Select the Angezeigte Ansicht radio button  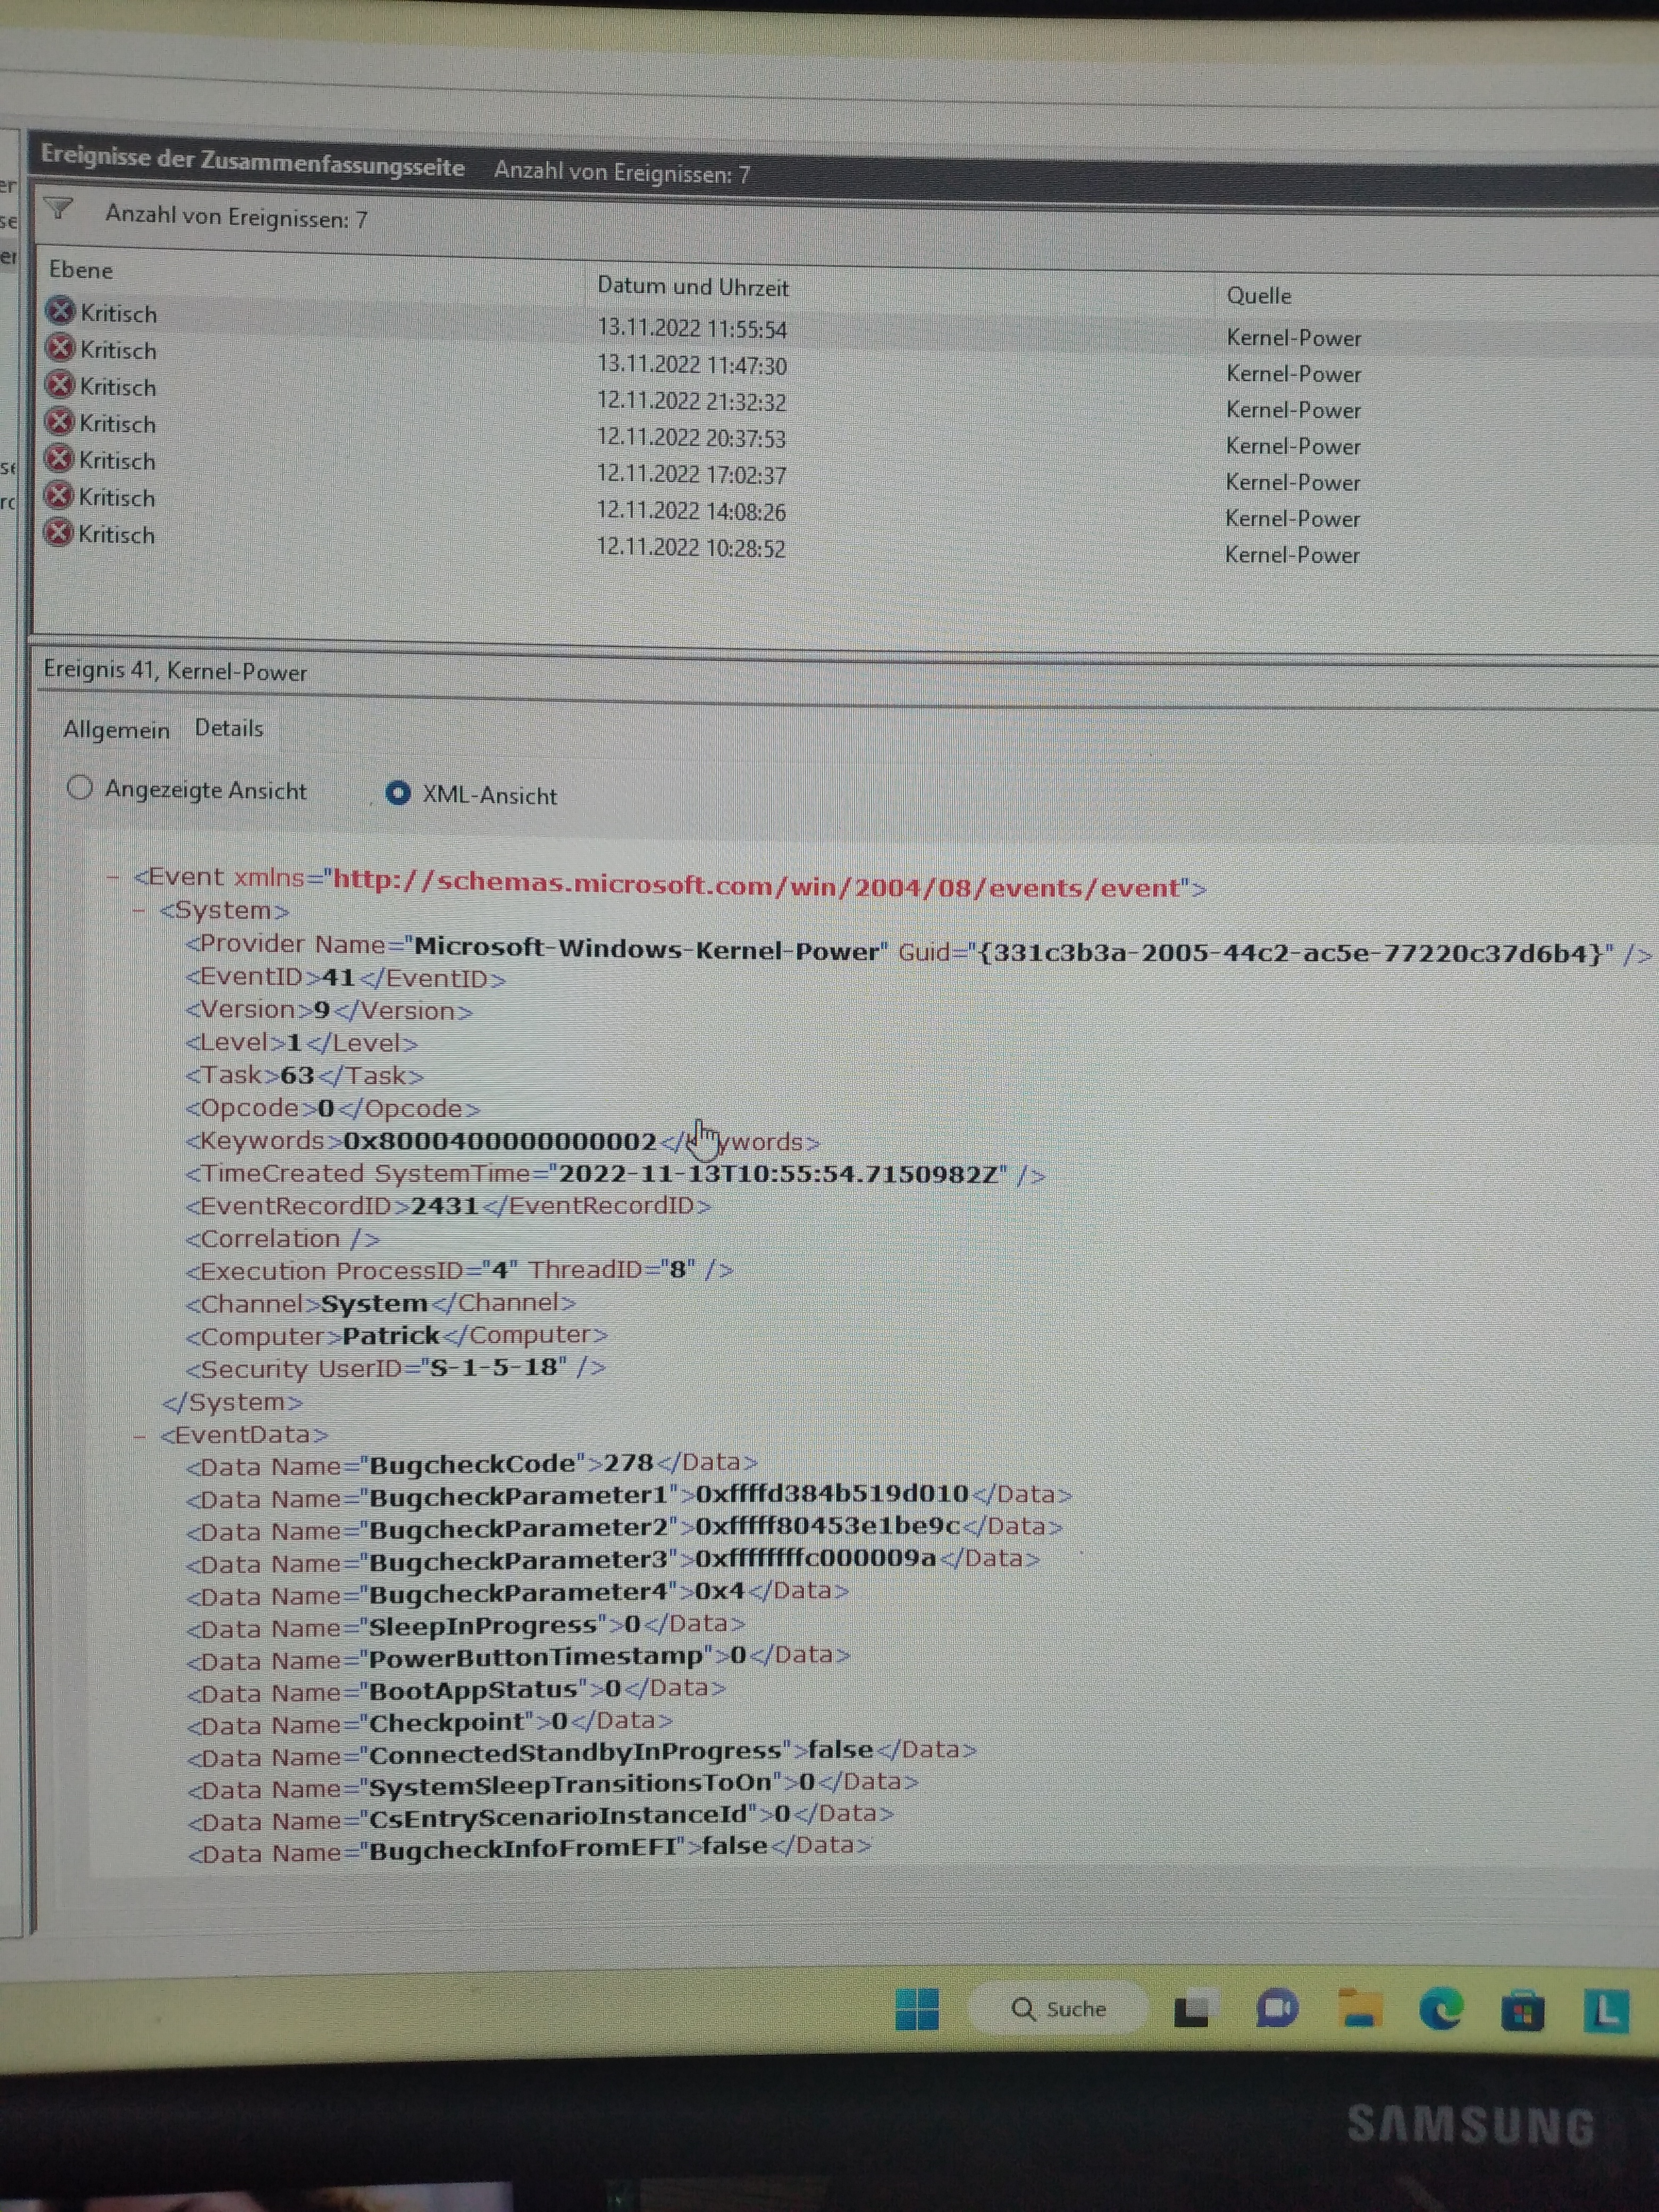tap(80, 788)
